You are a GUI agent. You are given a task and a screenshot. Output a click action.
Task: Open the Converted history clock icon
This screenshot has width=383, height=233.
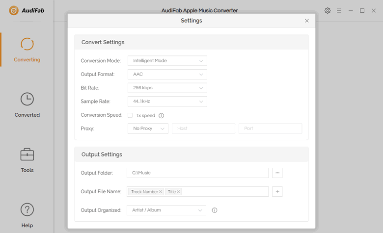(x=27, y=99)
